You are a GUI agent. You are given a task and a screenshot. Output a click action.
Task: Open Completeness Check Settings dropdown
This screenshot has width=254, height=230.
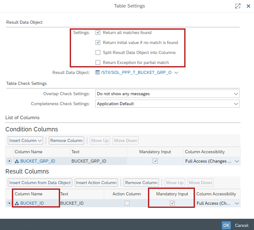point(236,104)
